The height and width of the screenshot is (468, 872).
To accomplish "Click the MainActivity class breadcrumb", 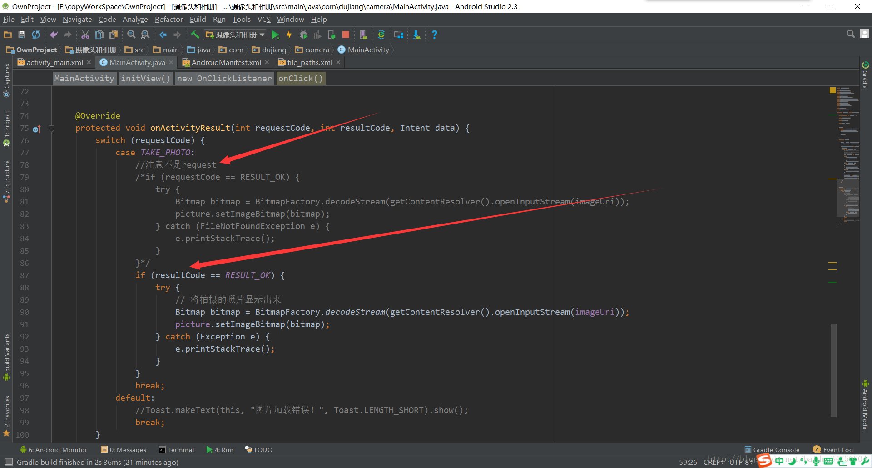I will click(363, 50).
